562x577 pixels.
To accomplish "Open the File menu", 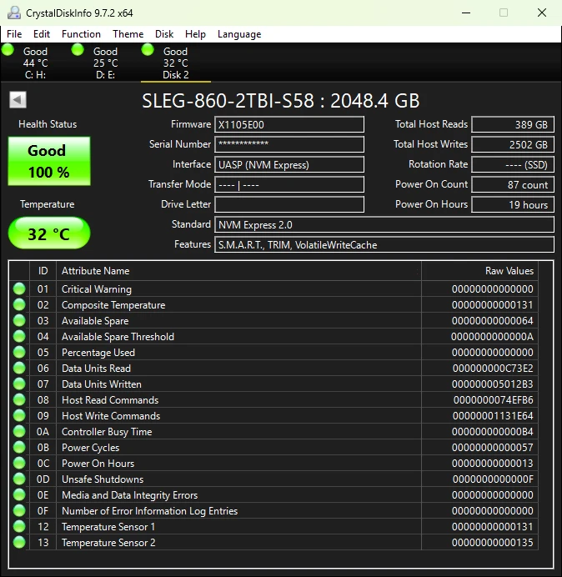I will point(14,34).
